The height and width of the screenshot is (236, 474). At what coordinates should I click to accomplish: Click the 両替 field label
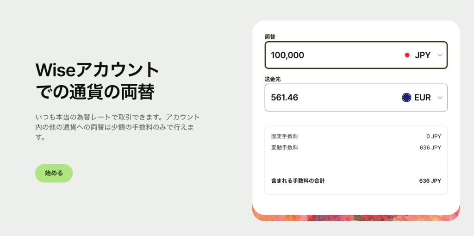pyautogui.click(x=270, y=37)
